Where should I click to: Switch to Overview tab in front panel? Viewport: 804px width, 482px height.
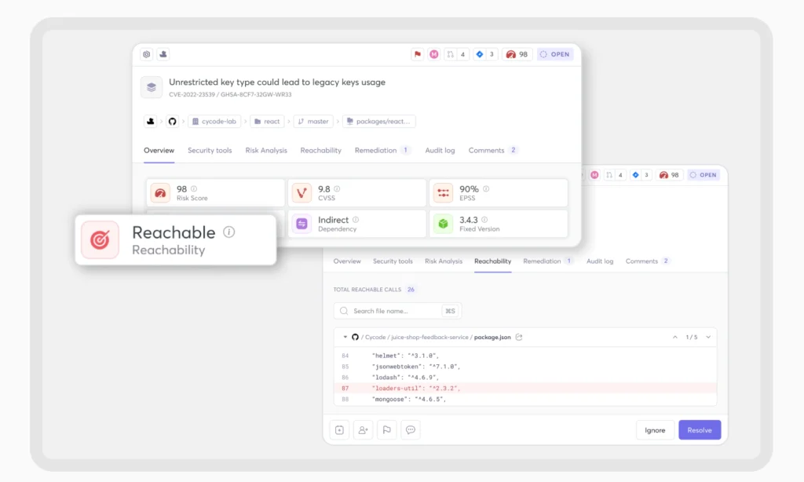pos(159,150)
